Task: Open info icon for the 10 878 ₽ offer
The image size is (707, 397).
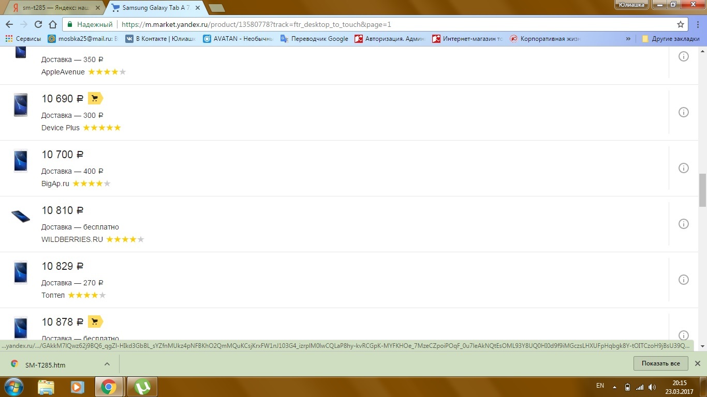Action: (684, 335)
